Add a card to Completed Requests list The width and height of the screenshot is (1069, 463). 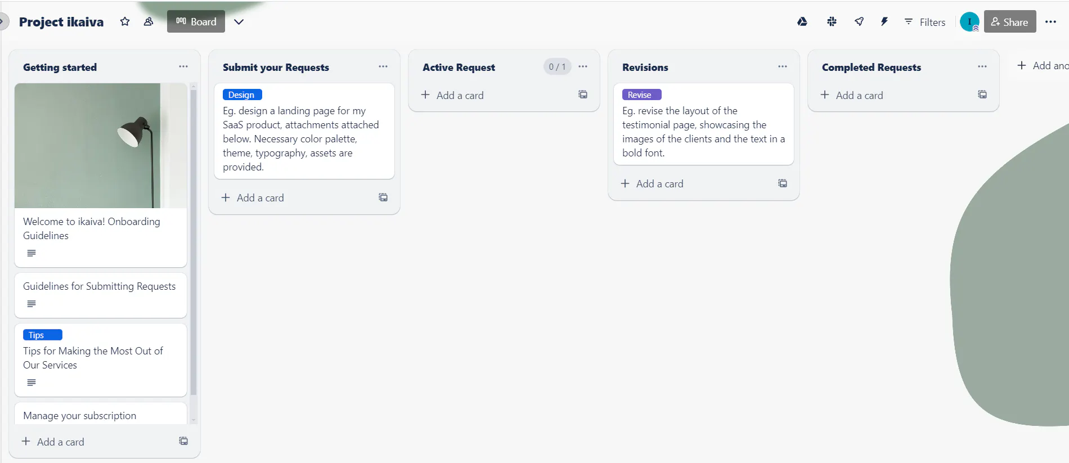pos(852,95)
